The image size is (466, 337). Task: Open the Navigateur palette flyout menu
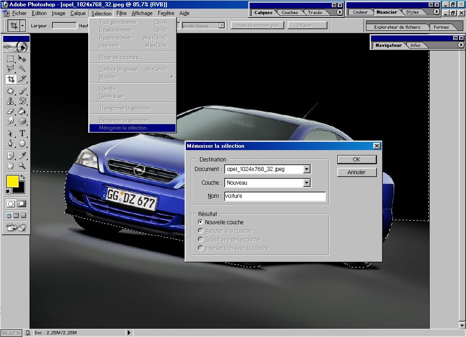coord(461,45)
